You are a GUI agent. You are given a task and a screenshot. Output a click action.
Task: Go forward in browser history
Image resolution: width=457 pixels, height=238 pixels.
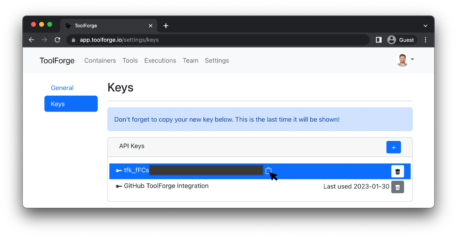(44, 40)
